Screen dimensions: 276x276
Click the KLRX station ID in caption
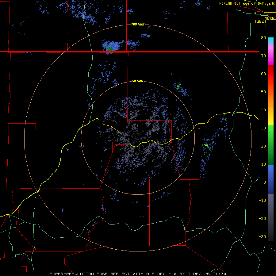181,274
